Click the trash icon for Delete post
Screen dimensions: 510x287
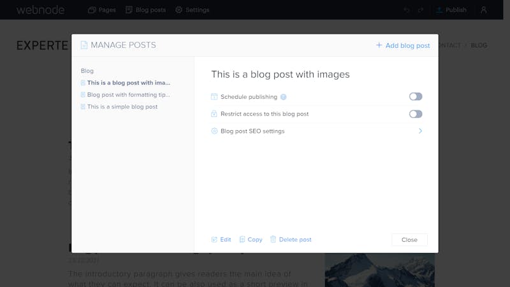(x=273, y=239)
